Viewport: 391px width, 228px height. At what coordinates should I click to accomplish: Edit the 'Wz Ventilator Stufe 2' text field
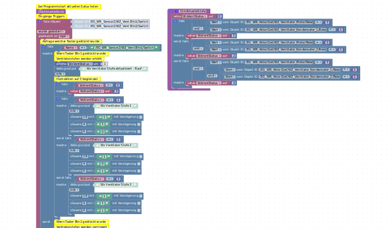116,145
